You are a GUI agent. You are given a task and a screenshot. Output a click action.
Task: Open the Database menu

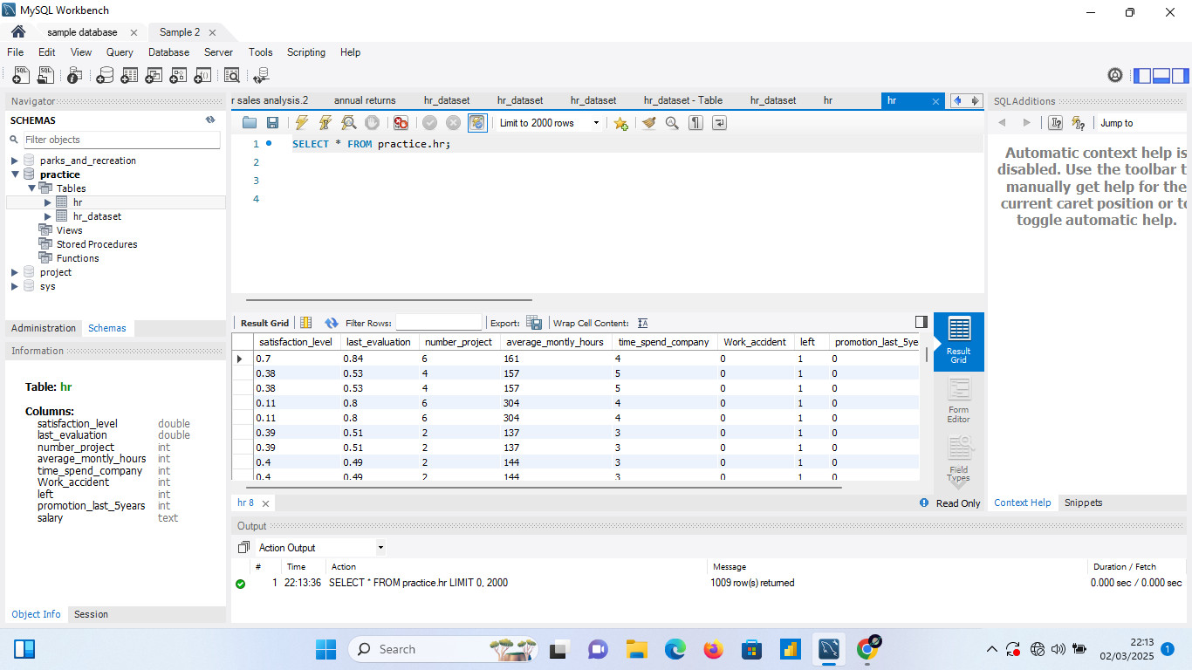168,52
